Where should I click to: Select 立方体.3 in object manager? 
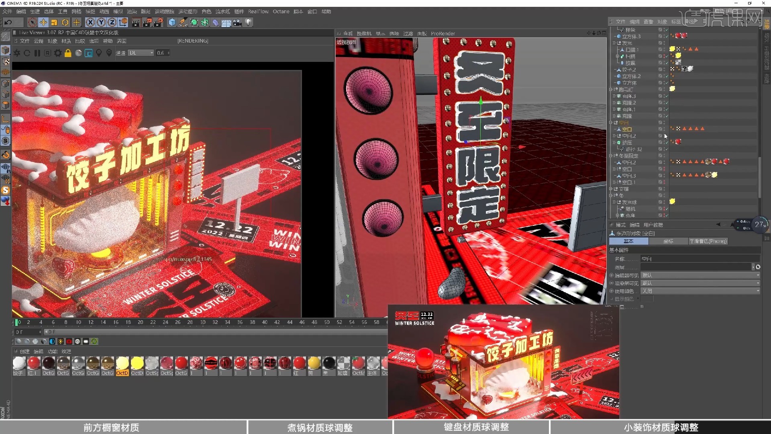[631, 37]
